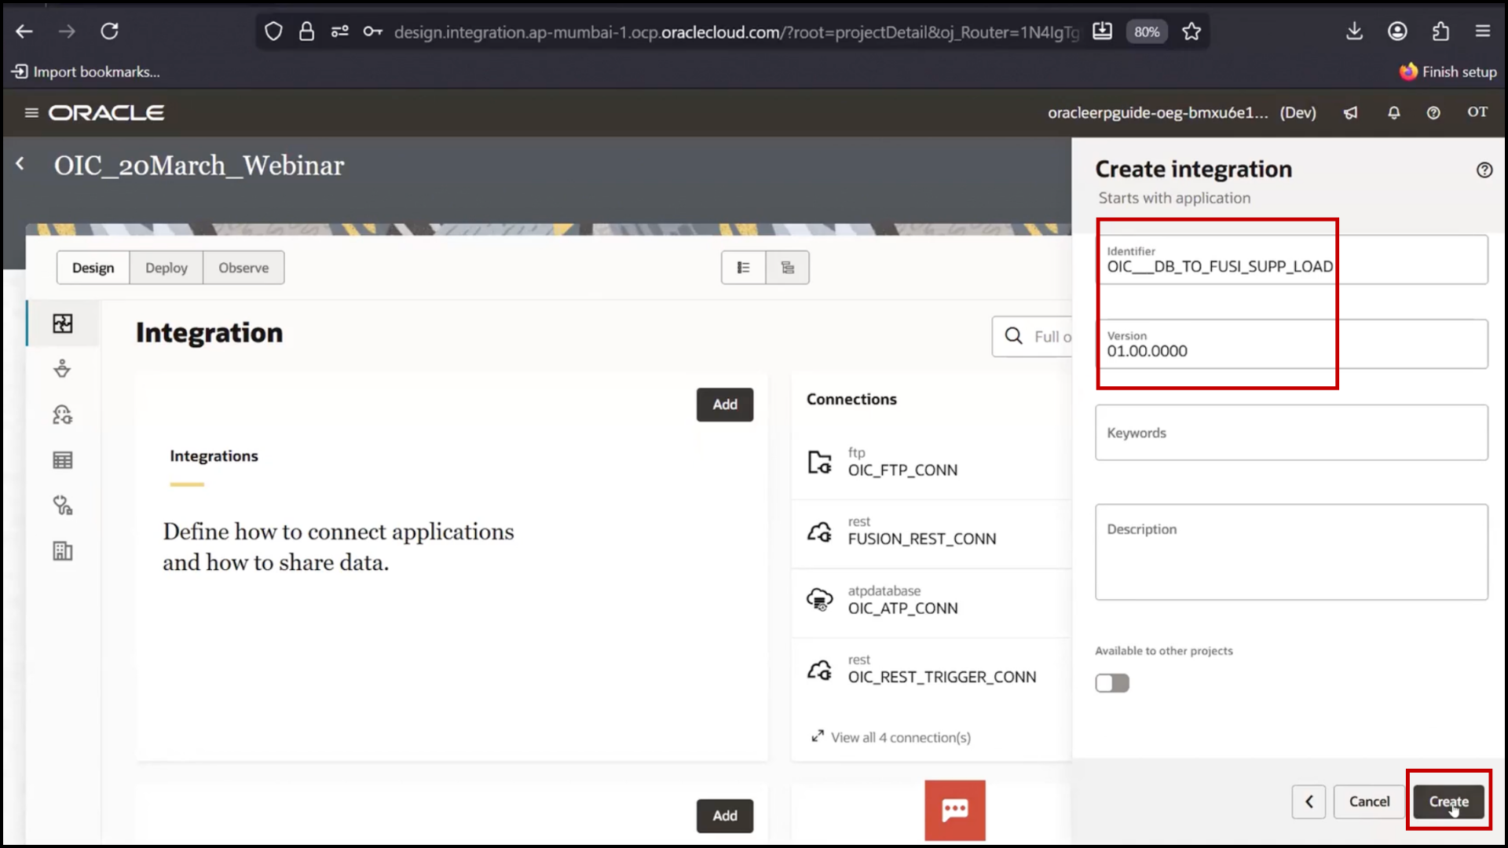This screenshot has width=1508, height=848.
Task: Open the third sidebar section icon
Action: click(x=63, y=415)
